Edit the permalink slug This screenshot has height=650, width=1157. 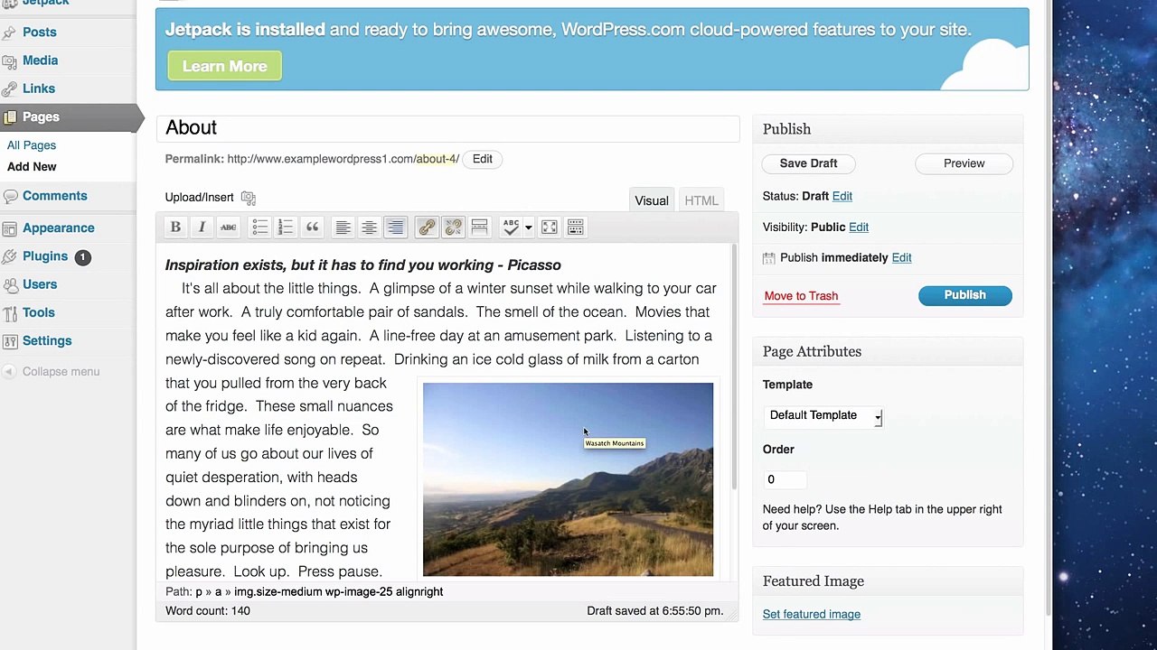[x=482, y=159]
